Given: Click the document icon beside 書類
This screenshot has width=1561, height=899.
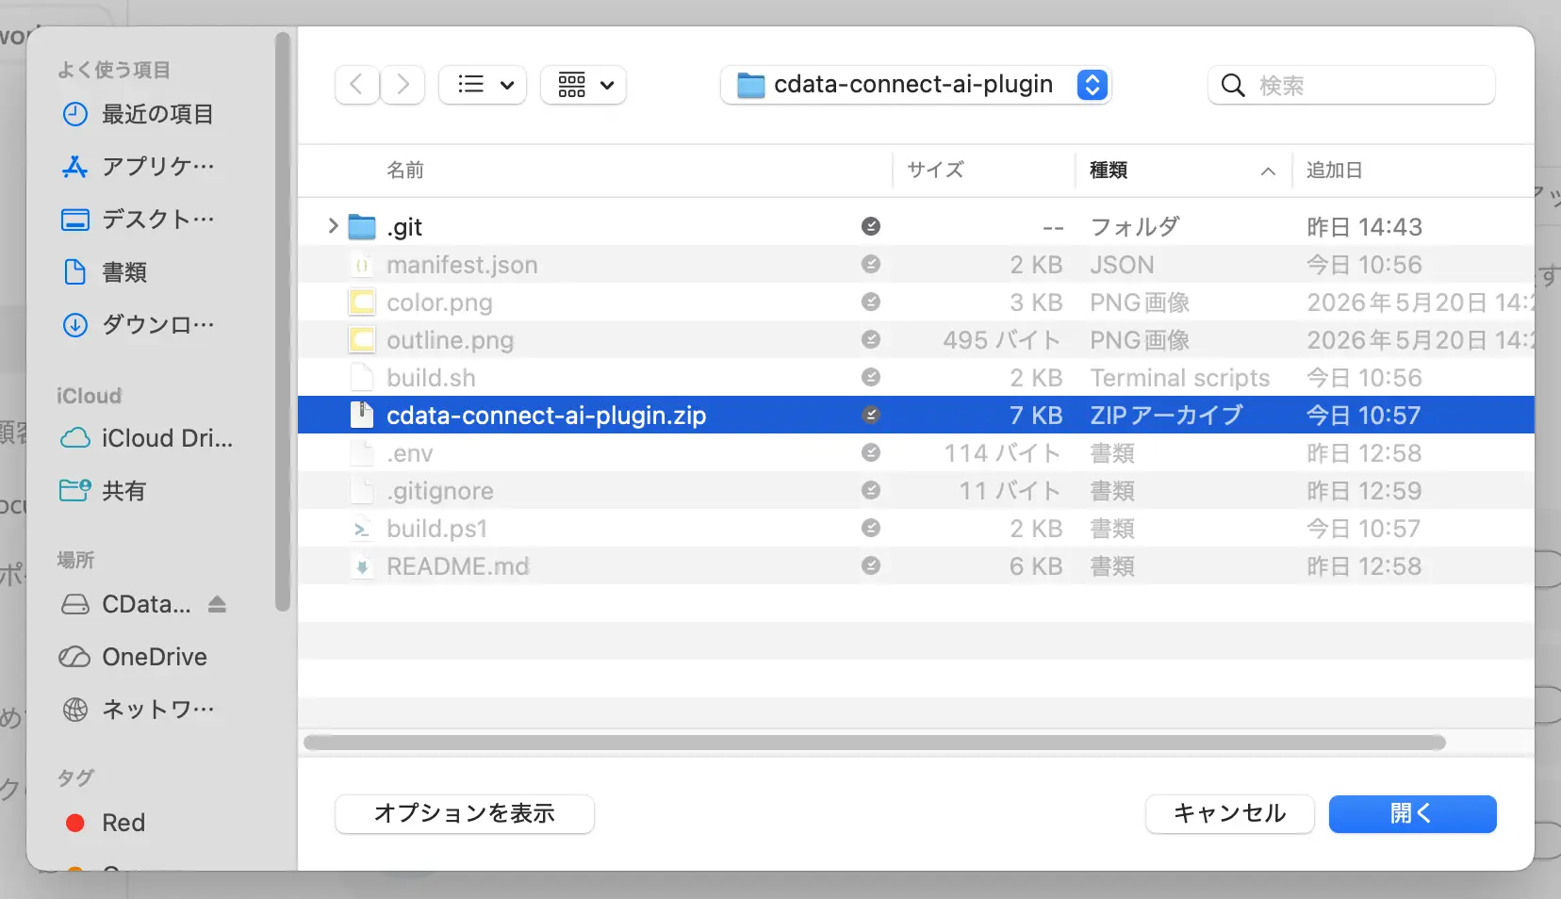Looking at the screenshot, I should 74,272.
